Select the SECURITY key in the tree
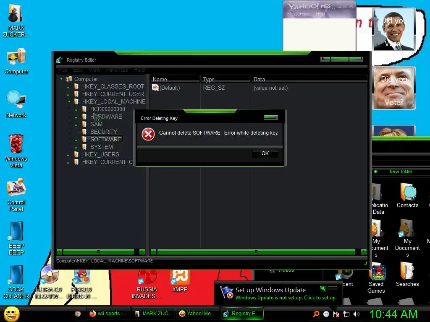The image size is (430, 322). tap(103, 132)
